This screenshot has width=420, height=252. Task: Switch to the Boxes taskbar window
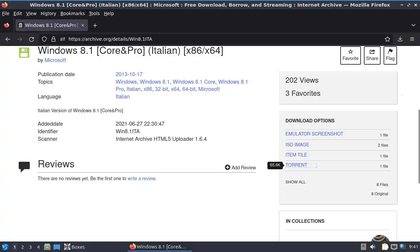[74, 247]
